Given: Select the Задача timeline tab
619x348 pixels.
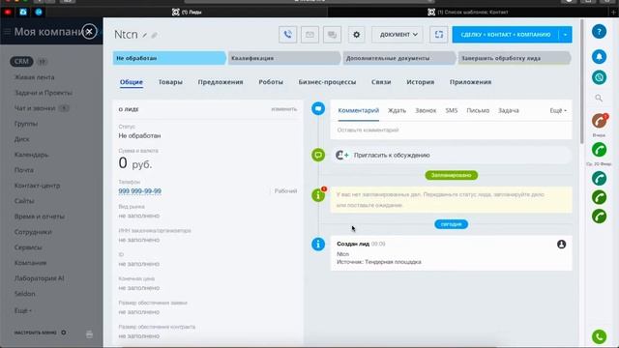Looking at the screenshot, I should point(509,111).
